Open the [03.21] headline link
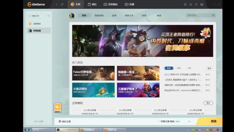The image size is (234, 132). 183,75
